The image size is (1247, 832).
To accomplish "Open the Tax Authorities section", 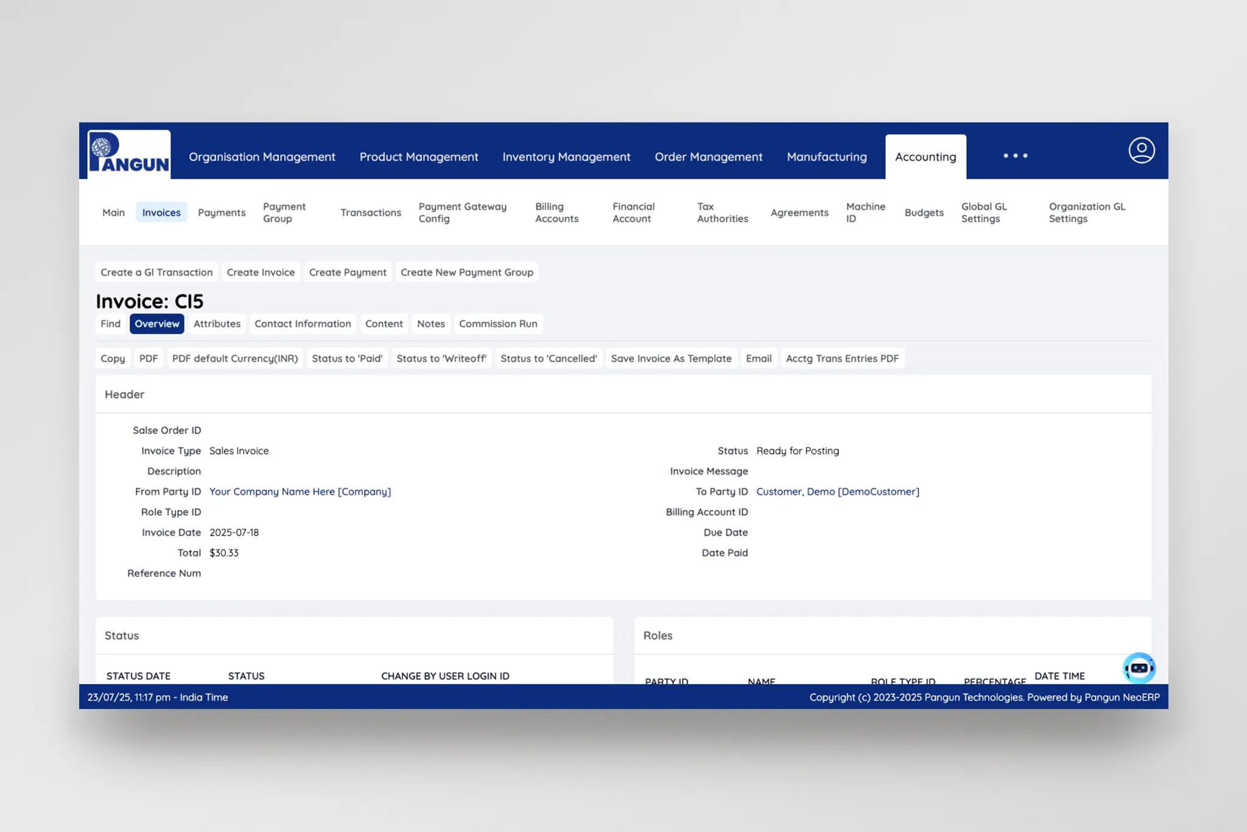I will (722, 212).
